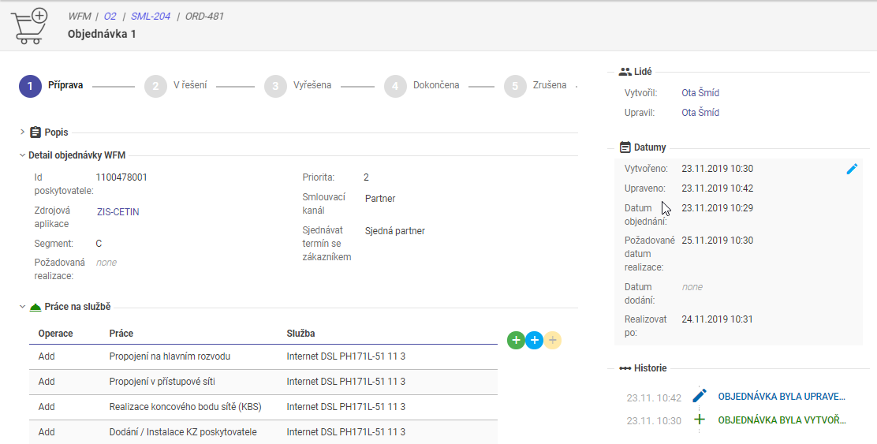This screenshot has height=444, width=877.
Task: Open the OBJEDNÁVKA BYLA VYTVOŘ... history entry
Action: coord(781,420)
